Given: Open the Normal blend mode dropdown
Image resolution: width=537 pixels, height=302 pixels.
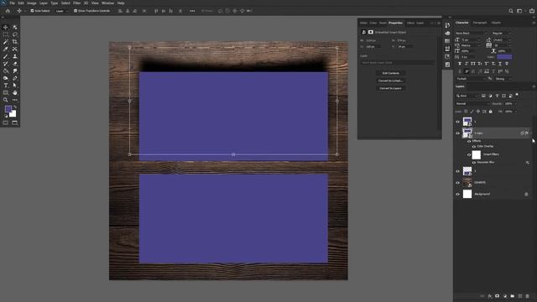Looking at the screenshot, I should [472, 104].
